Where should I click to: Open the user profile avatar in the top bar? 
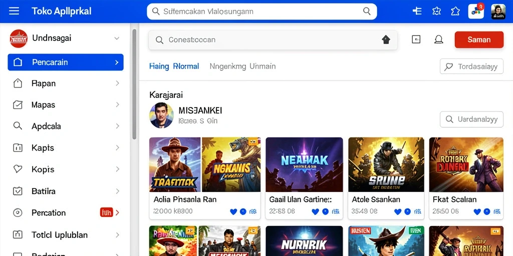point(498,12)
